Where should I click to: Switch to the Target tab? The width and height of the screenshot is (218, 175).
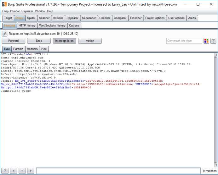8,18
